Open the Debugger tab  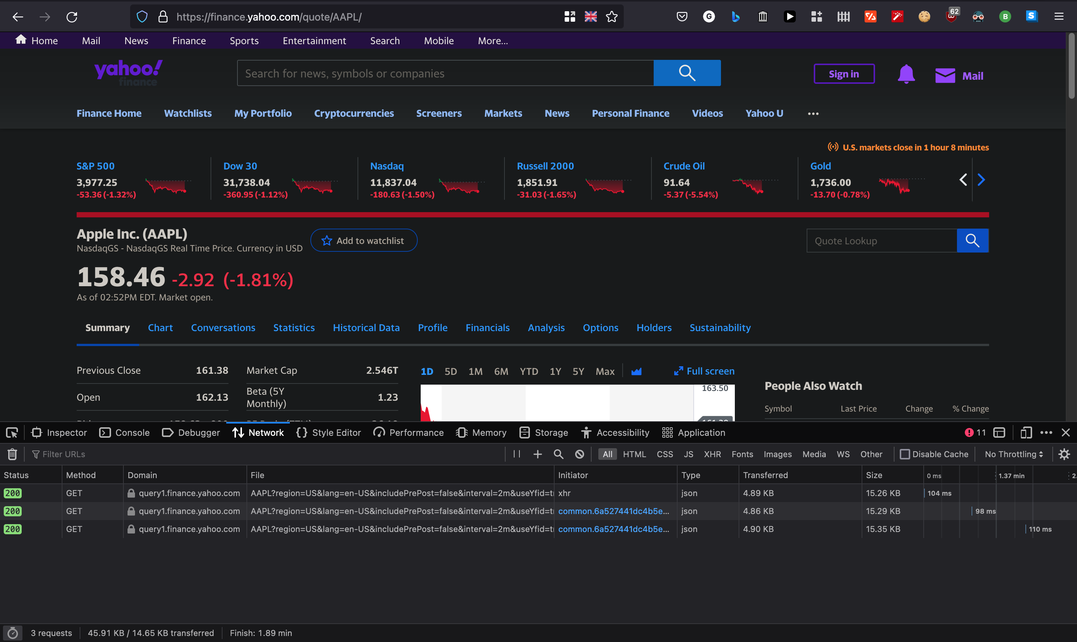point(191,432)
